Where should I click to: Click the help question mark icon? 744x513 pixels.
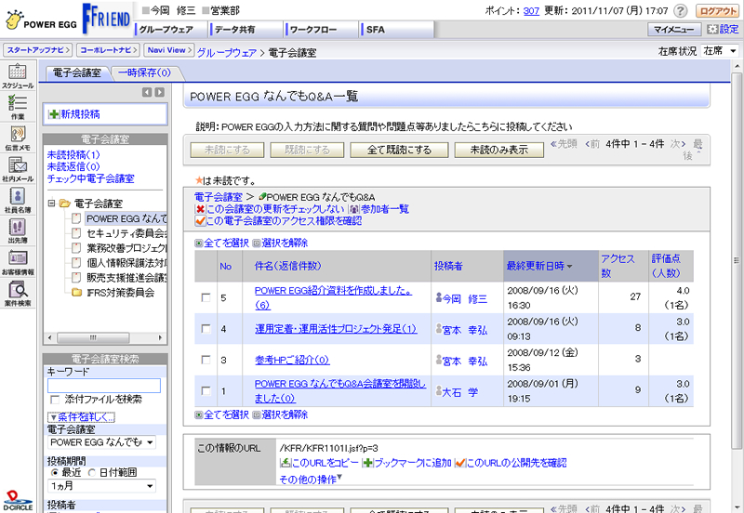[x=681, y=11]
